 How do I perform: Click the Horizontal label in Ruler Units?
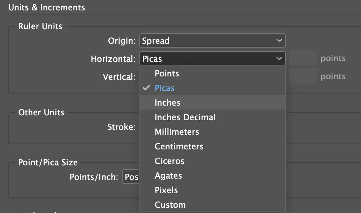(113, 59)
